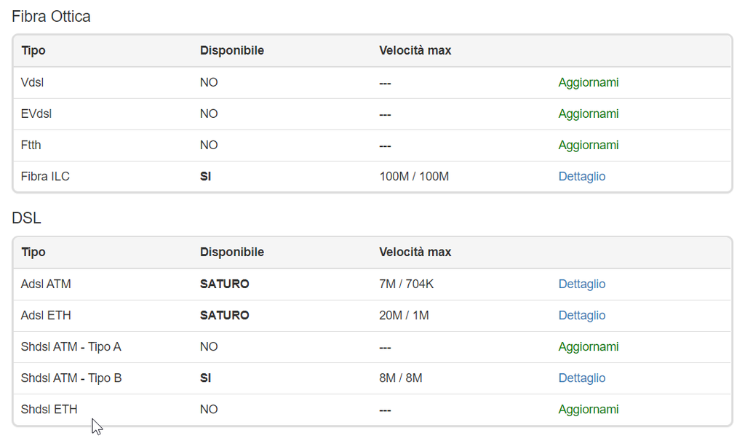This screenshot has height=438, width=745.
Task: Select the 7M / 704K speed value
Action: 406,284
